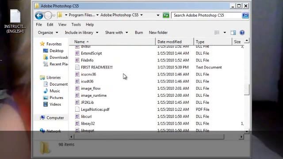The height and width of the screenshot is (159, 283).
Task: Toggle the preview pane icon
Action: click(x=233, y=33)
